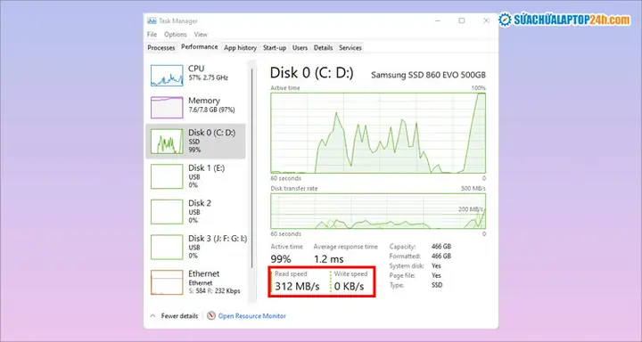Switch to the Services tab
Image resolution: width=642 pixels, height=342 pixels.
point(350,48)
